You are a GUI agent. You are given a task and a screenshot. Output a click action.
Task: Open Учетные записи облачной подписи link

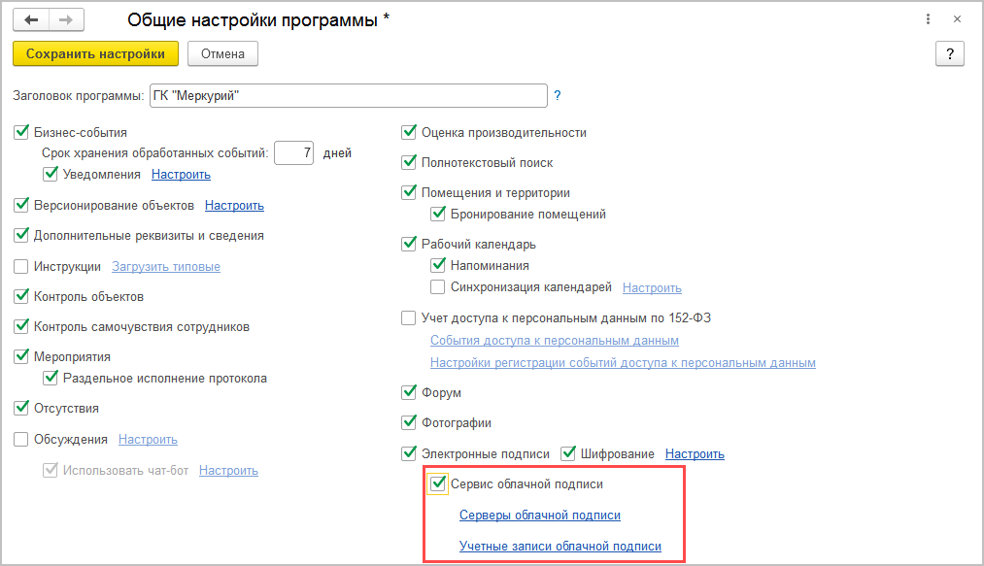click(x=560, y=547)
